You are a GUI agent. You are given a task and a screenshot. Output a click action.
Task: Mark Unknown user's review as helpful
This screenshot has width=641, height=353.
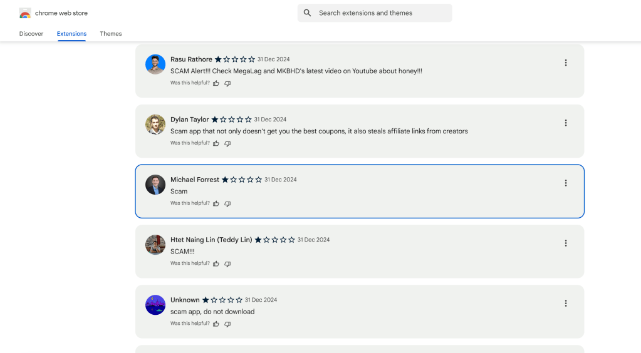click(x=216, y=324)
